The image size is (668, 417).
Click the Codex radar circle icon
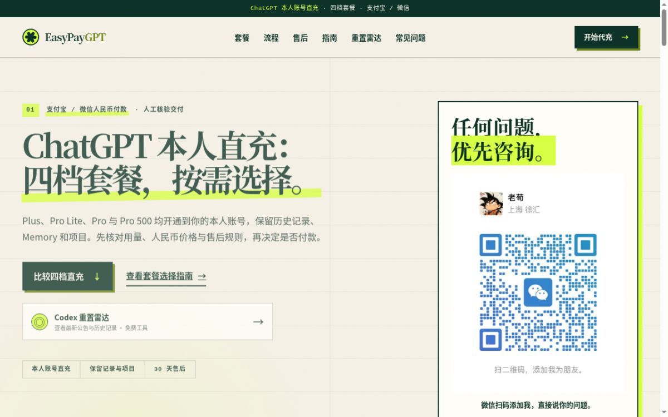40,322
